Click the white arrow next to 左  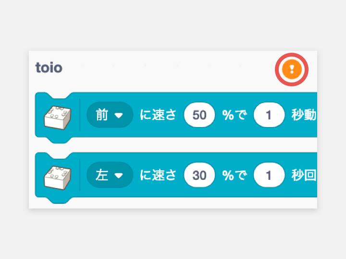(119, 176)
